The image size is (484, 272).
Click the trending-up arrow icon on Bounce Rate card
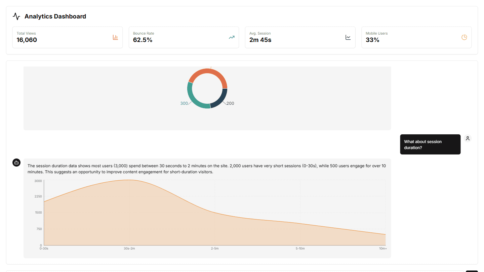pos(232,37)
